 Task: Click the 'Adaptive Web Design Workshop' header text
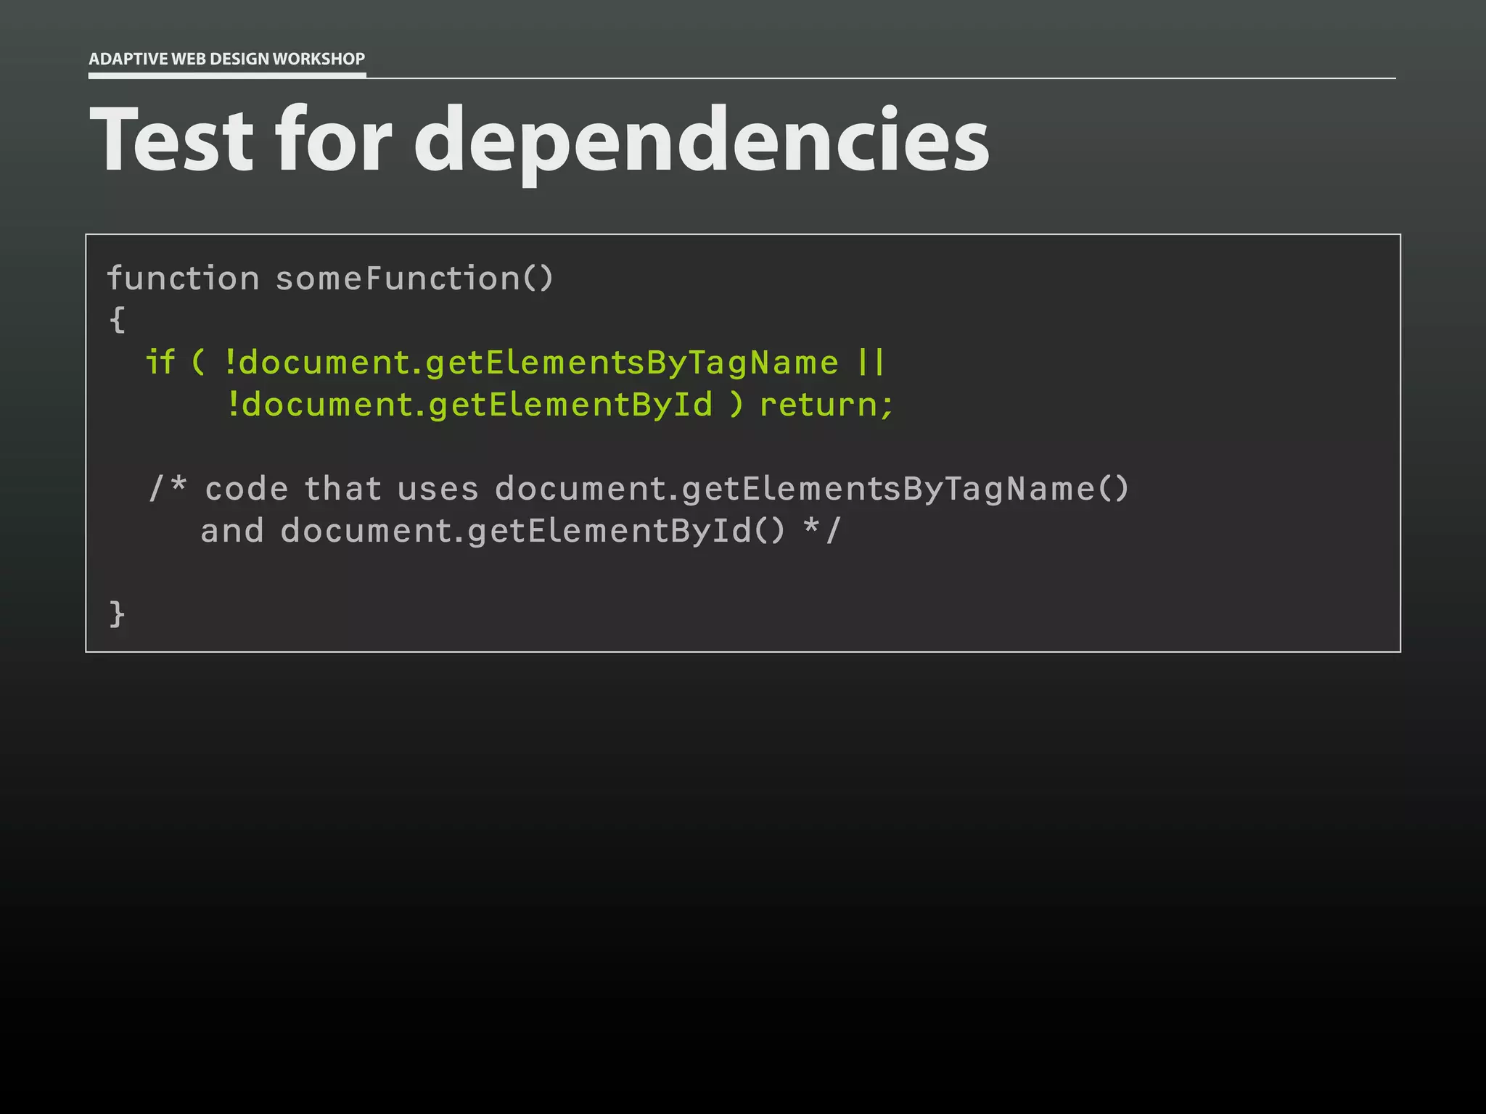click(226, 59)
